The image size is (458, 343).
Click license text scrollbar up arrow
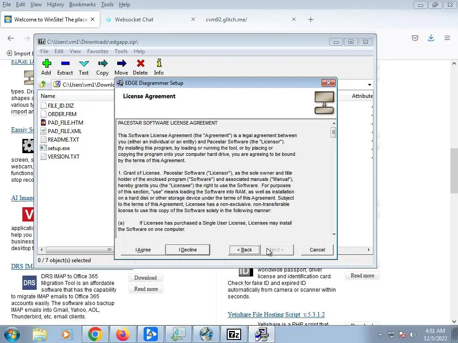[334, 123]
